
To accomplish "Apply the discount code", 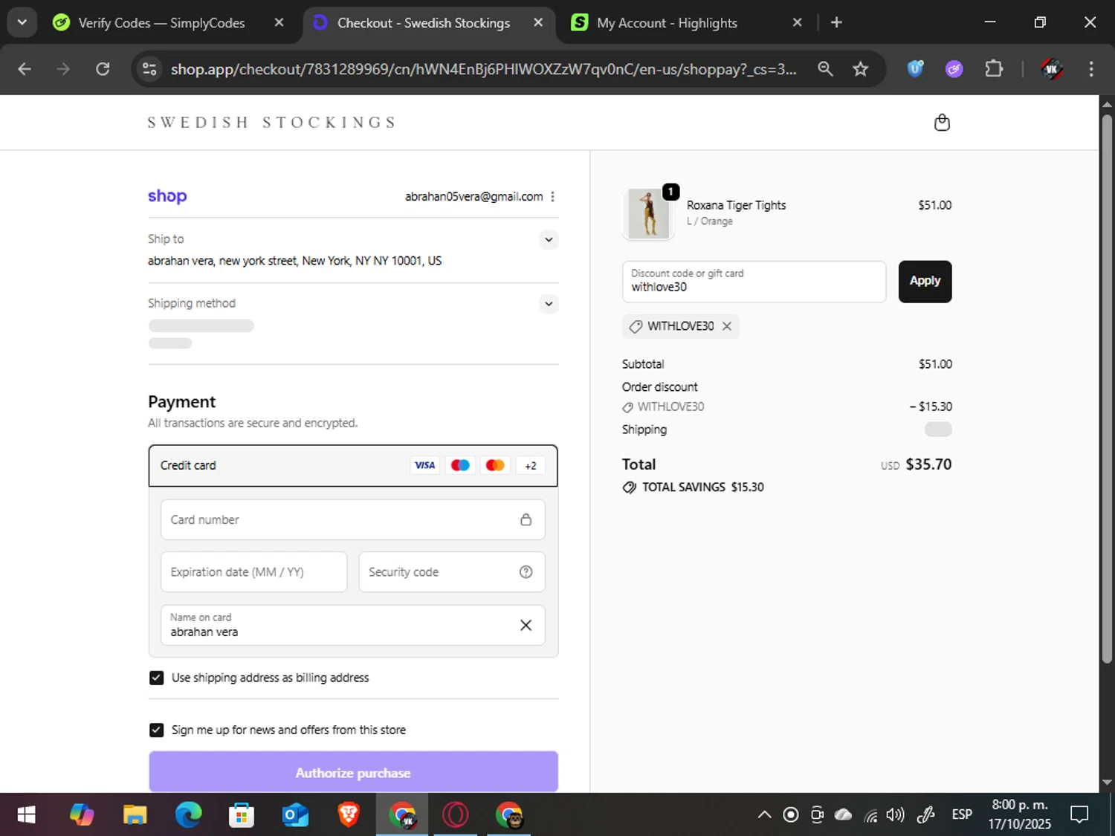I will 925,282.
